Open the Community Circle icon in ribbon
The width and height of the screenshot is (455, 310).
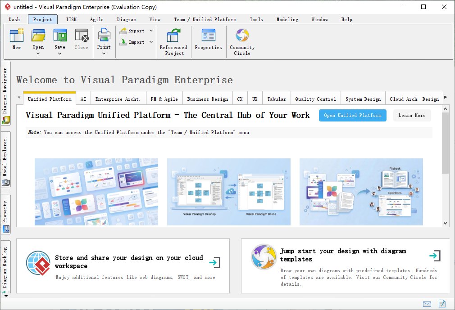242,36
